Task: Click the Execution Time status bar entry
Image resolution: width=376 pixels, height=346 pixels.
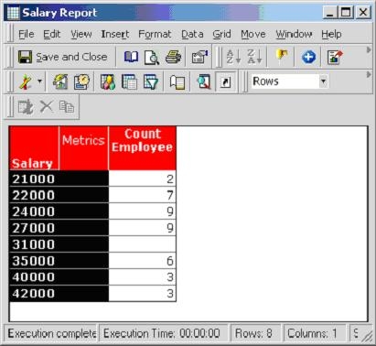Action: coord(164,333)
